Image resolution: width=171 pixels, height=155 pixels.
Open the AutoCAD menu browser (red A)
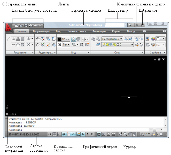8,28
